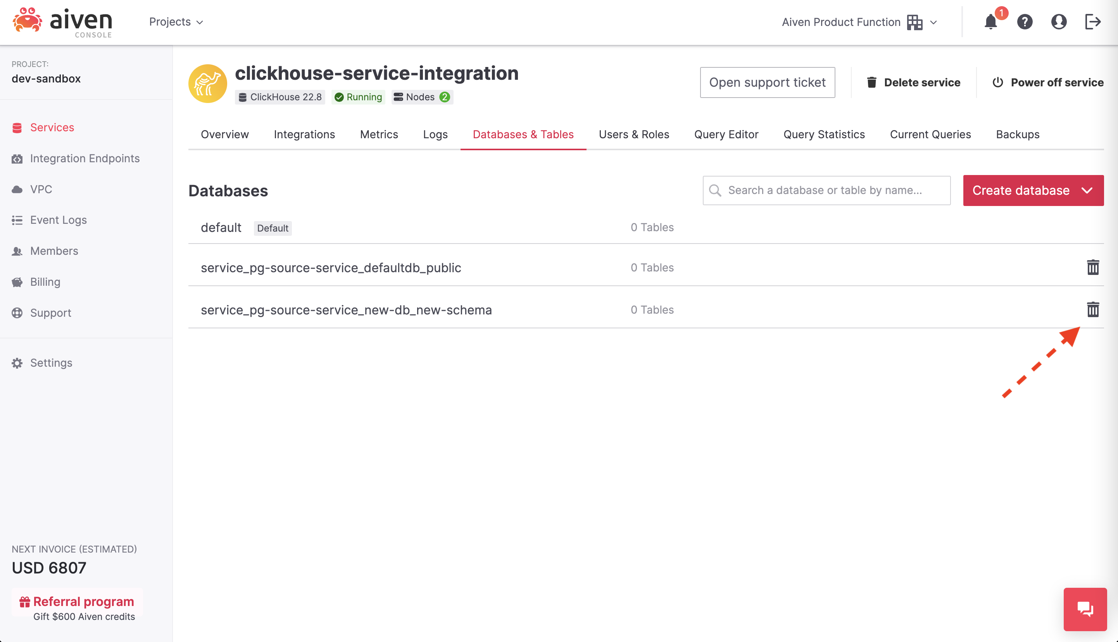This screenshot has height=642, width=1118.
Task: Open the help question mark icon
Action: coord(1025,22)
